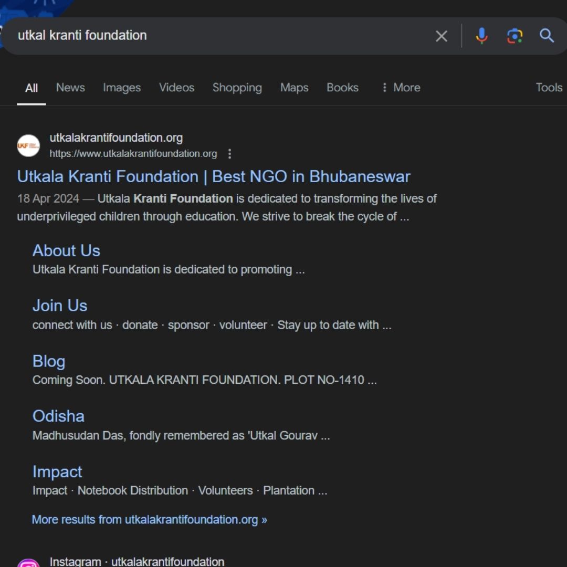Open the search Tools options
This screenshot has height=567, width=567.
[549, 88]
